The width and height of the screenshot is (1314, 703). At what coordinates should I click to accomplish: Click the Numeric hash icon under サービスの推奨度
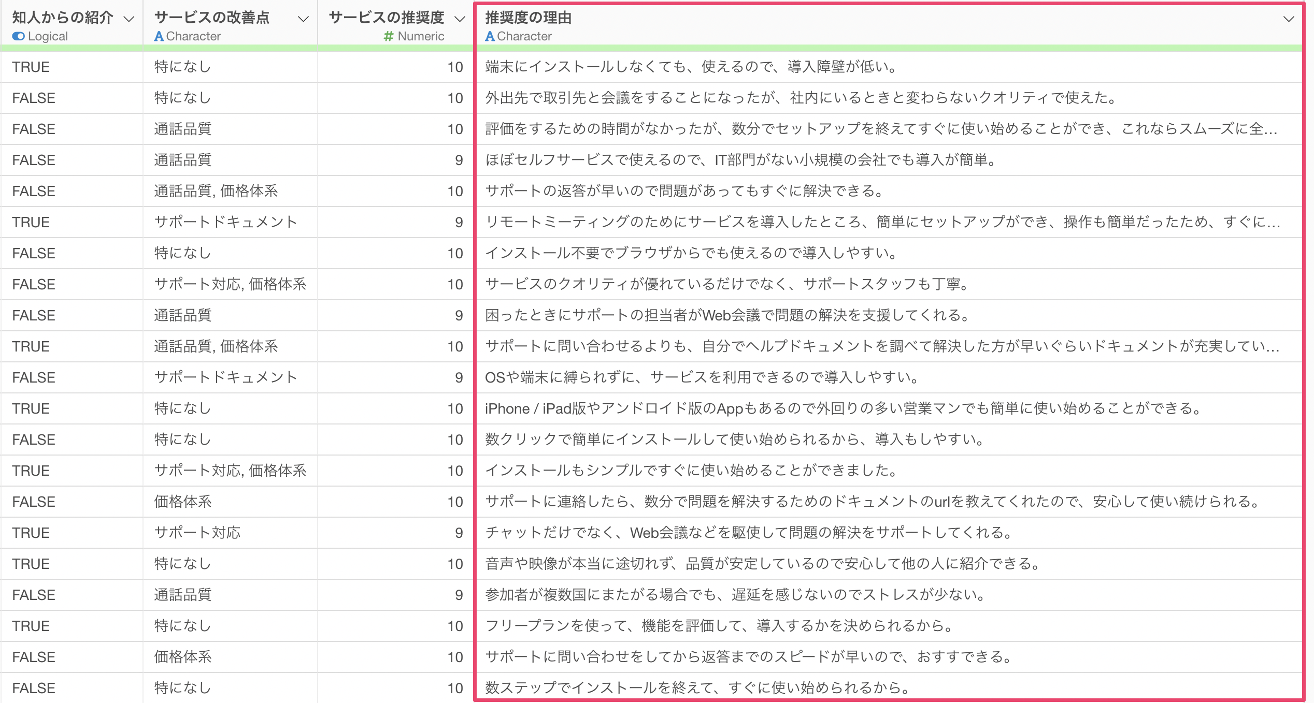[x=388, y=36]
